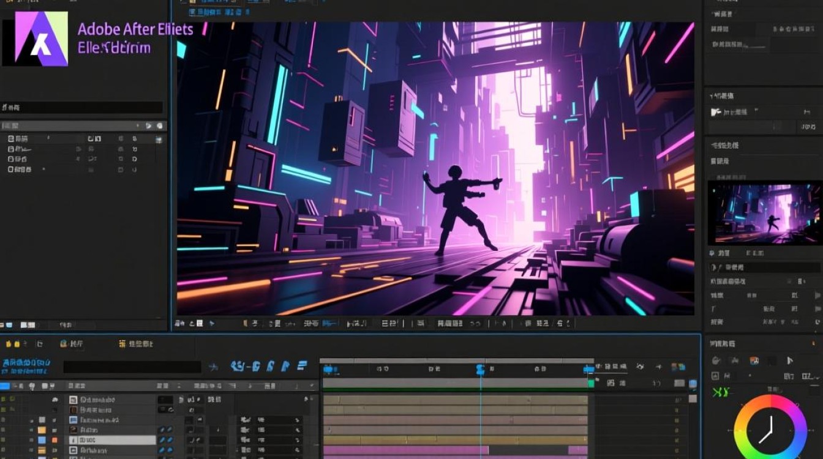Click the blue work-area end marker on the time ruler
Image resolution: width=823 pixels, height=459 pixels.
pyautogui.click(x=588, y=369)
